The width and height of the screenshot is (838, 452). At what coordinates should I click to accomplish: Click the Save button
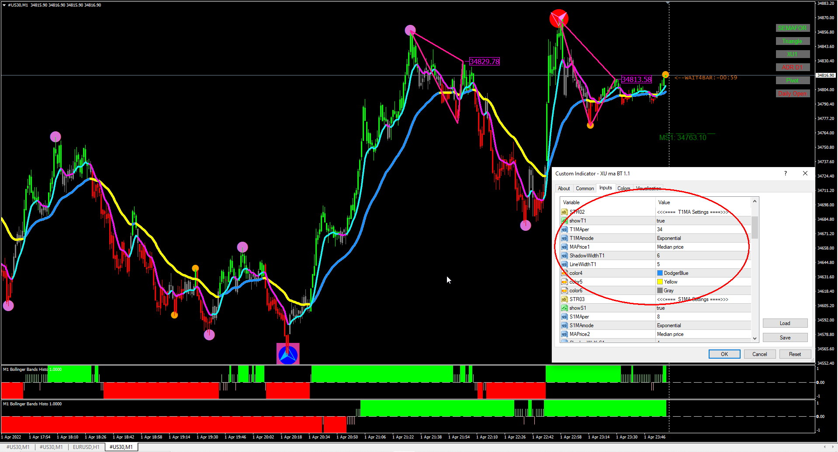point(785,338)
